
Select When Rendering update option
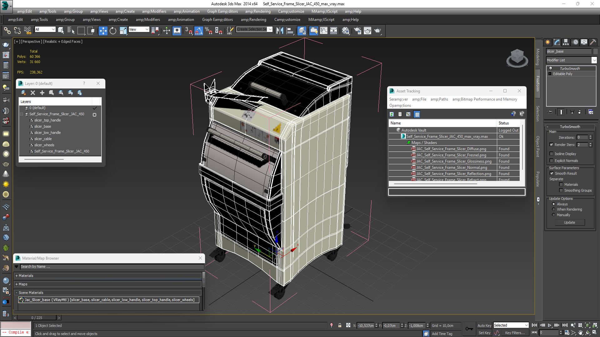coord(553,209)
